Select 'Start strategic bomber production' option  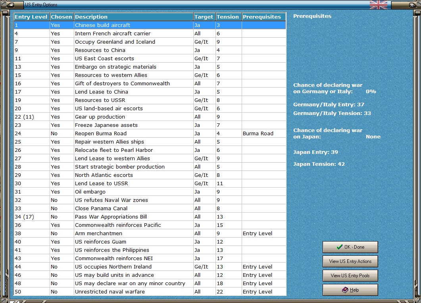click(x=150, y=167)
